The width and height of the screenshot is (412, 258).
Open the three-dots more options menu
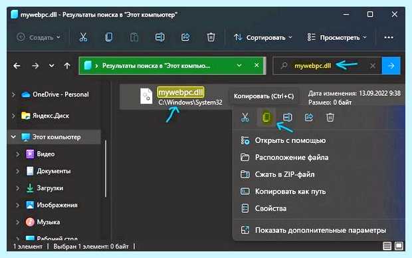click(389, 38)
